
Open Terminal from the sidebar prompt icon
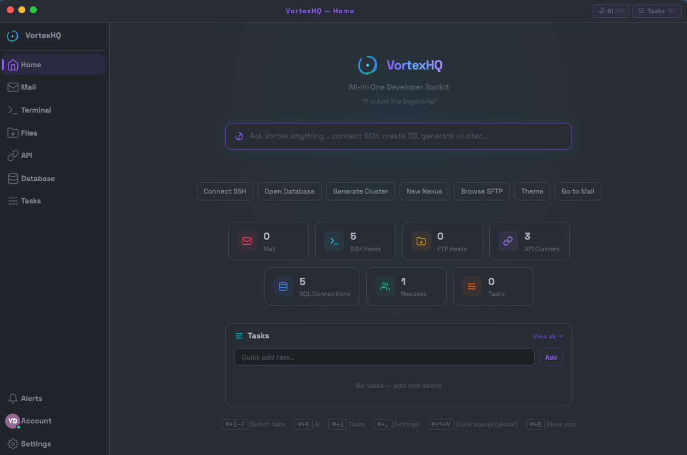point(13,110)
